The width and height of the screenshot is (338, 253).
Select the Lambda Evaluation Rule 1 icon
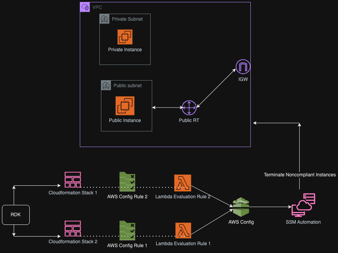click(183, 231)
